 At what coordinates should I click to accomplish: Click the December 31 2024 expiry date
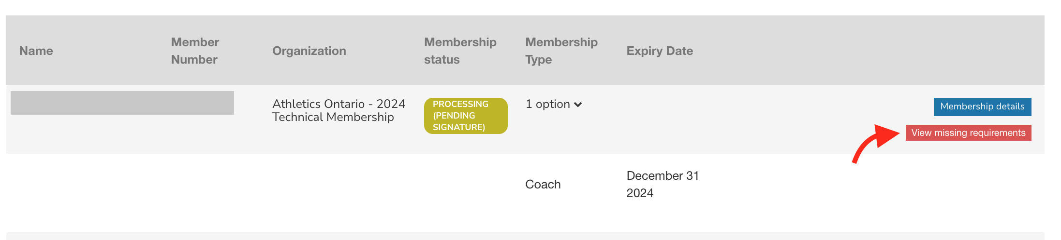(663, 184)
